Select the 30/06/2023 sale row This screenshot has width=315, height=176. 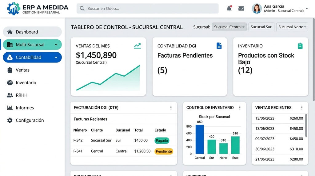(279, 149)
